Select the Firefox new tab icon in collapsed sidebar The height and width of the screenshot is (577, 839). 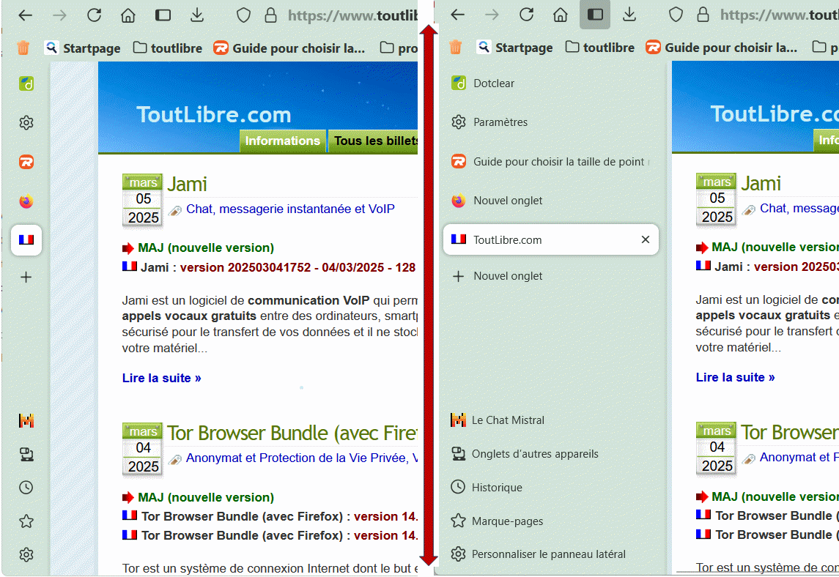pos(26,201)
